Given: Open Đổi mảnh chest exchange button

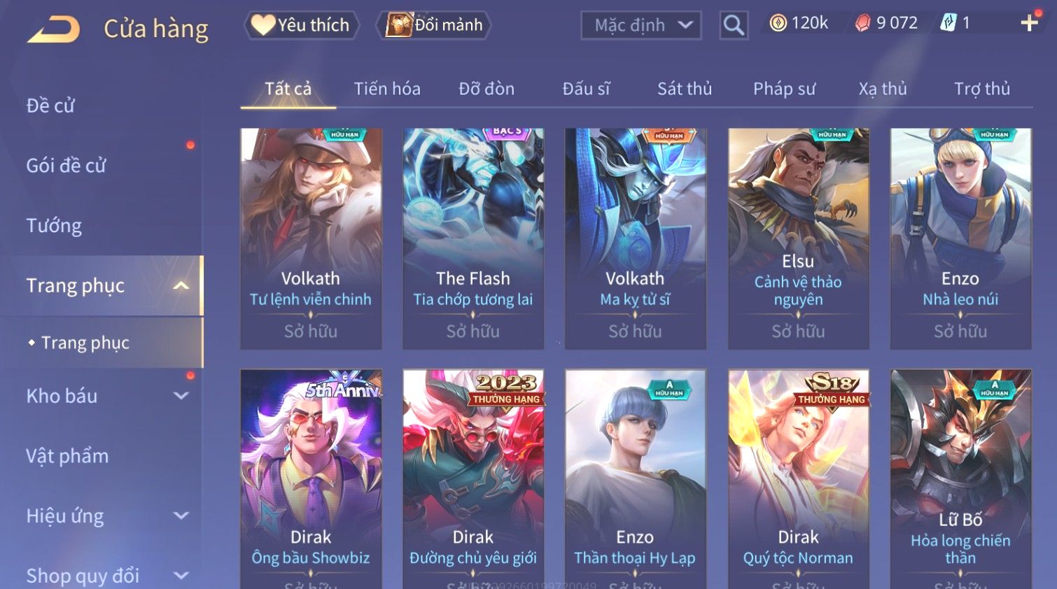Looking at the screenshot, I should click(433, 25).
